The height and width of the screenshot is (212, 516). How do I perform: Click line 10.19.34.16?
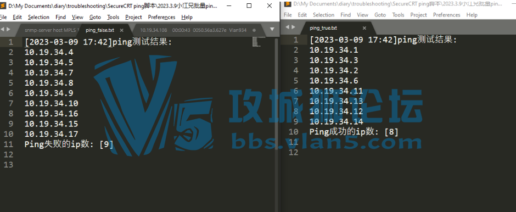52,114
